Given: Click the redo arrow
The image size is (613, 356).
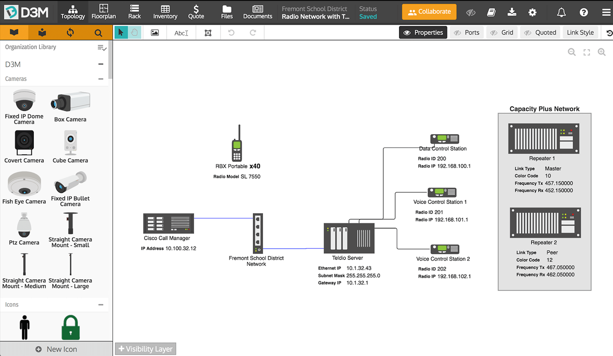Looking at the screenshot, I should coord(253,33).
